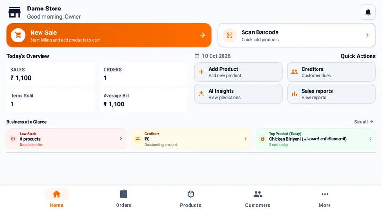Click the Top Product flame icon

(x=262, y=139)
